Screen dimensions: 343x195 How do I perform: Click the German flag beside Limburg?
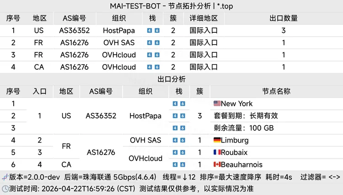(x=217, y=140)
